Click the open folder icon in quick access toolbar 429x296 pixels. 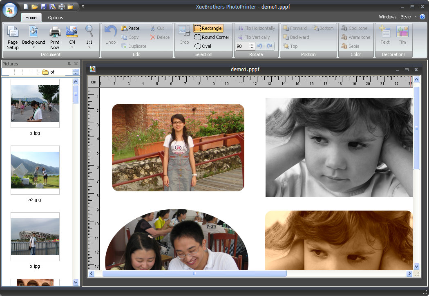click(34, 7)
